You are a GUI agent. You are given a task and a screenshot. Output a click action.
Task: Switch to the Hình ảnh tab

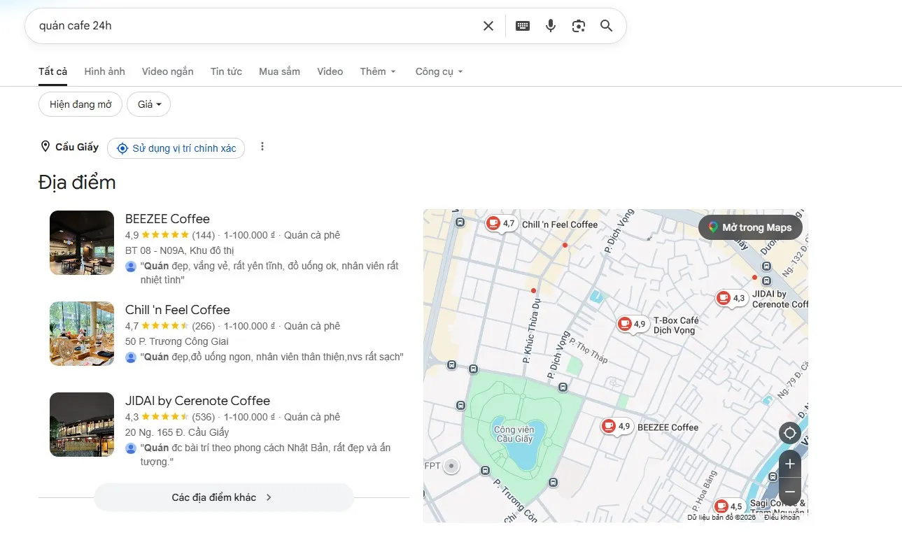coord(105,71)
